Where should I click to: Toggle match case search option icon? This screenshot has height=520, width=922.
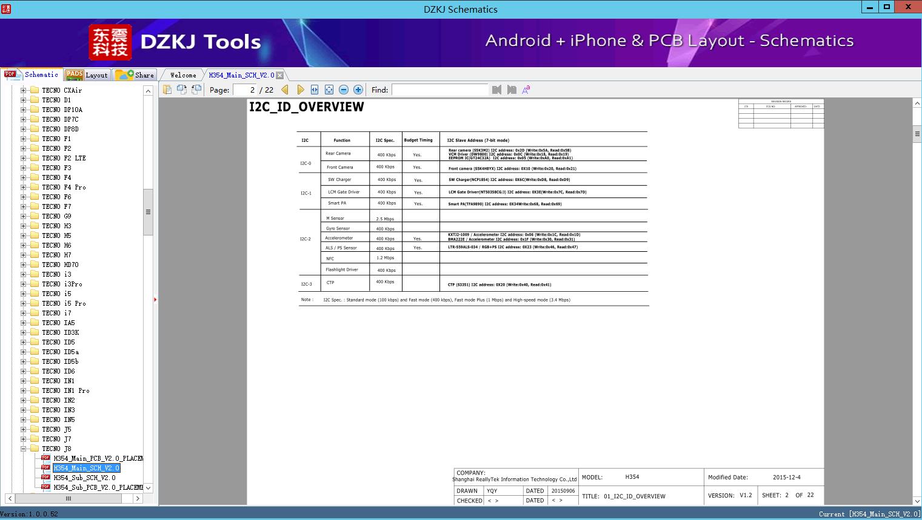click(526, 90)
